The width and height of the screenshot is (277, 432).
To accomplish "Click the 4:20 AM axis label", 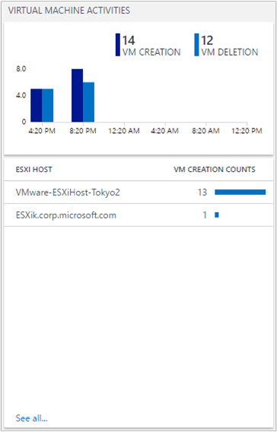I will (x=165, y=131).
